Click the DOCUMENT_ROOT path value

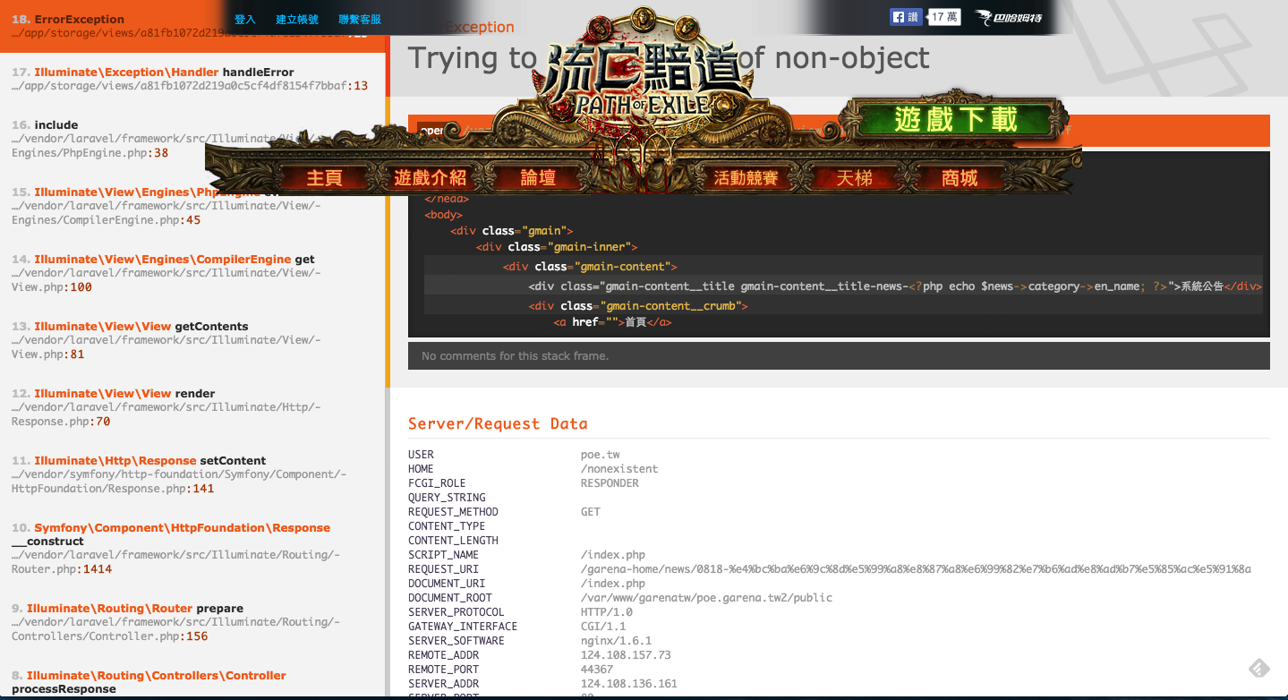707,598
